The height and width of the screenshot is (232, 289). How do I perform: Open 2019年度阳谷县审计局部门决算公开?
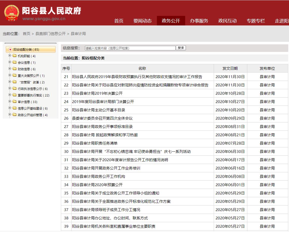[x=103, y=102]
